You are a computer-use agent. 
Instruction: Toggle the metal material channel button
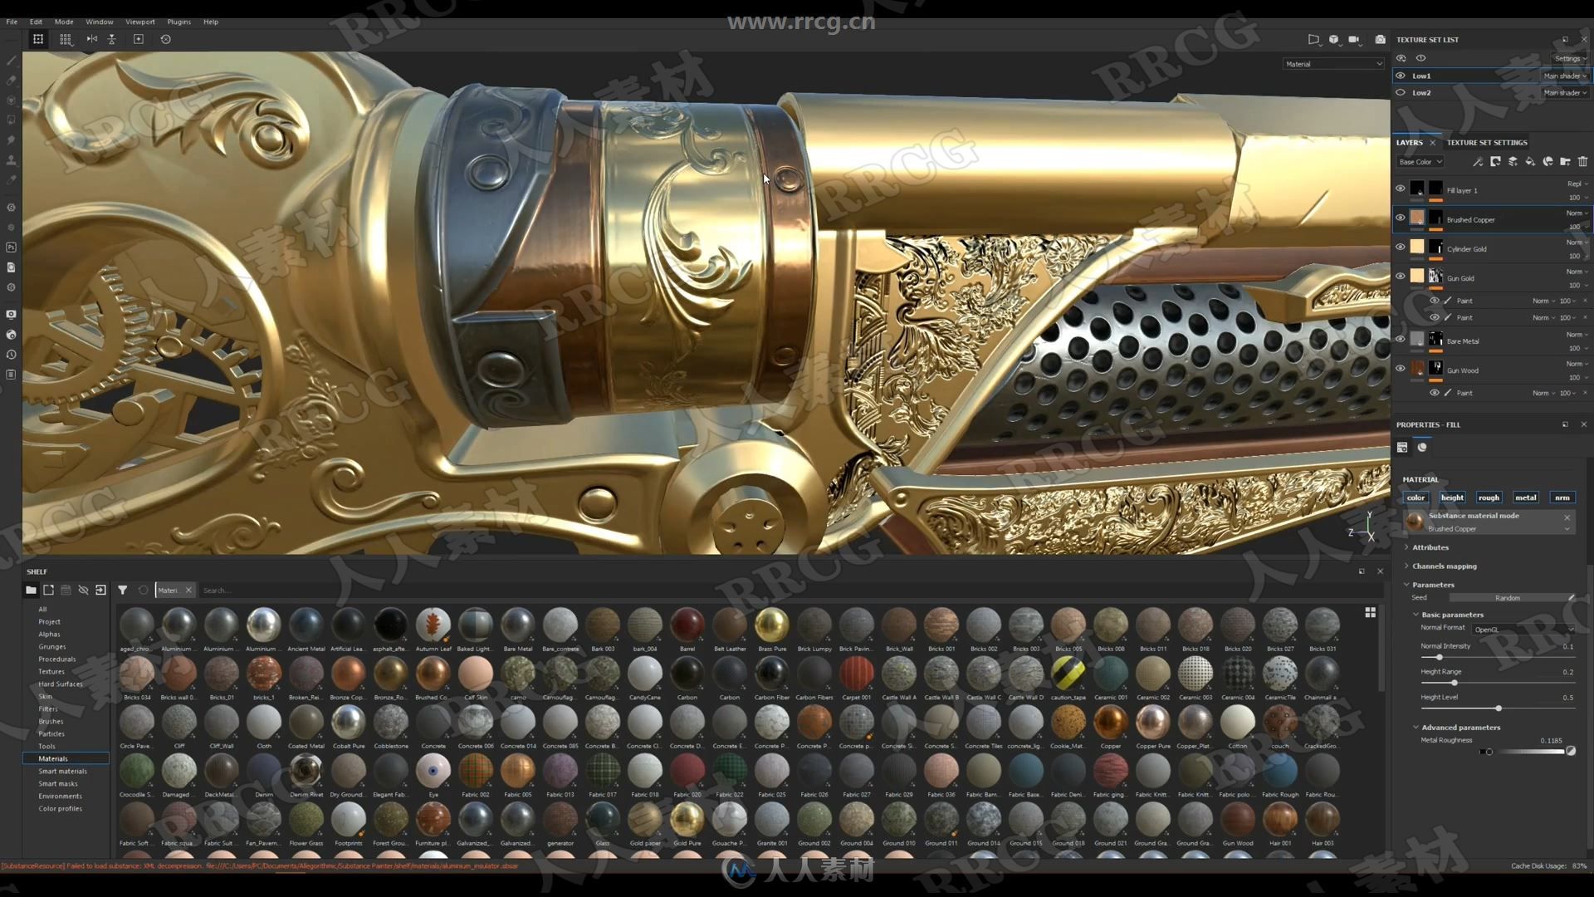click(x=1525, y=498)
